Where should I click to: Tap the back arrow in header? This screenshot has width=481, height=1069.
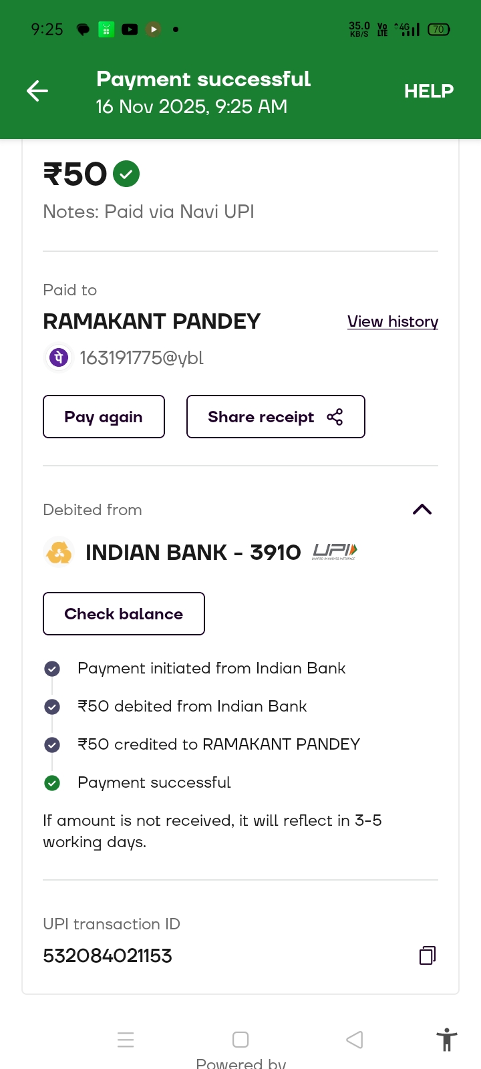coord(37,91)
